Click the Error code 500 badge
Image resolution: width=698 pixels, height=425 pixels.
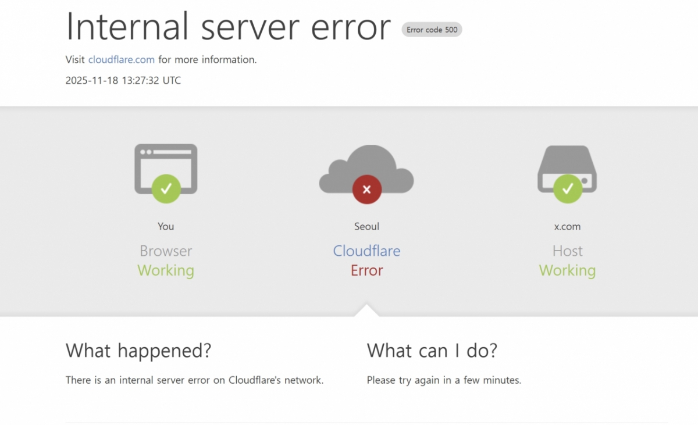[432, 30]
